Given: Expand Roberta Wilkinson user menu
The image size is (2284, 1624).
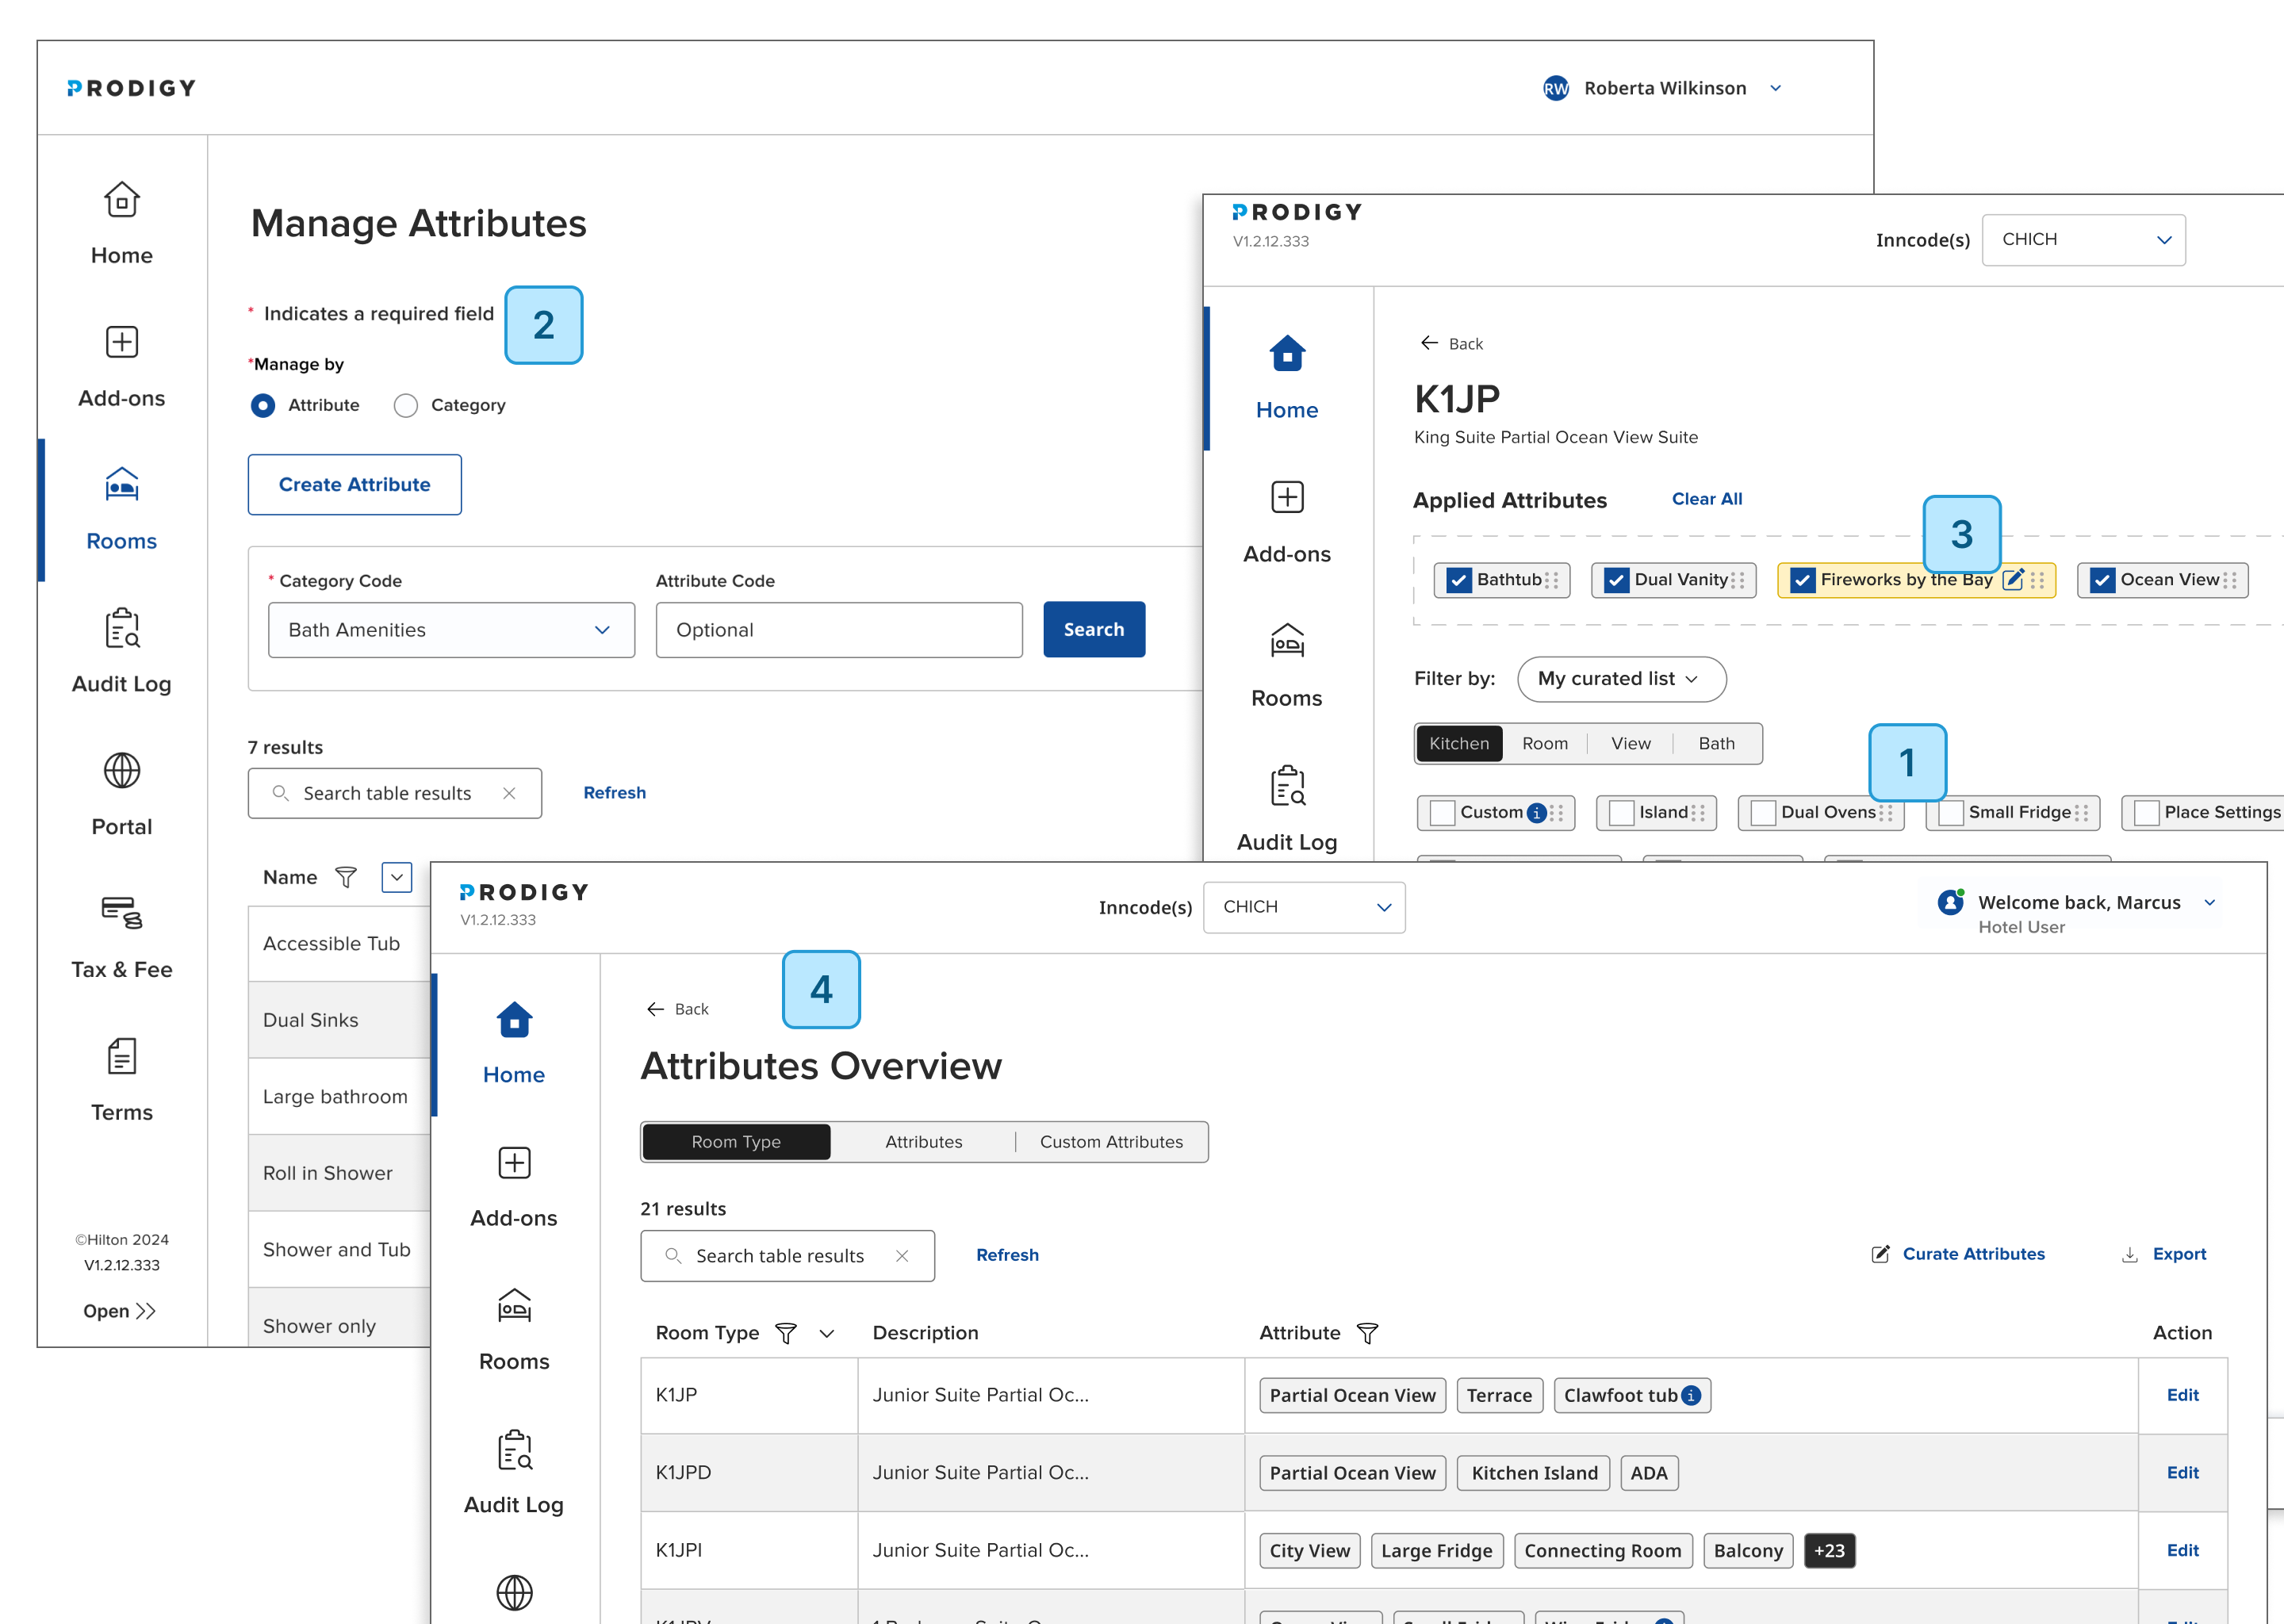Looking at the screenshot, I should tap(1775, 88).
